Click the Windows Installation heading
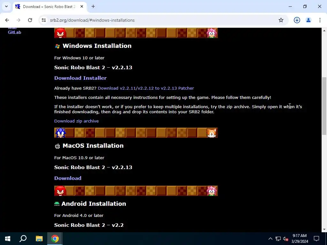 (97, 46)
